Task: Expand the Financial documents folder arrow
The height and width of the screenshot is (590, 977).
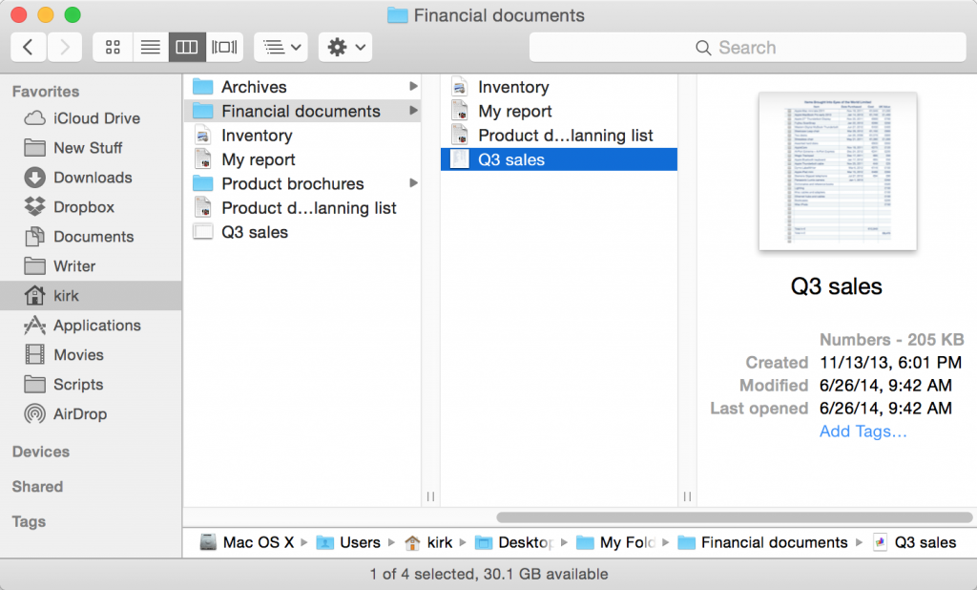Action: [x=413, y=111]
